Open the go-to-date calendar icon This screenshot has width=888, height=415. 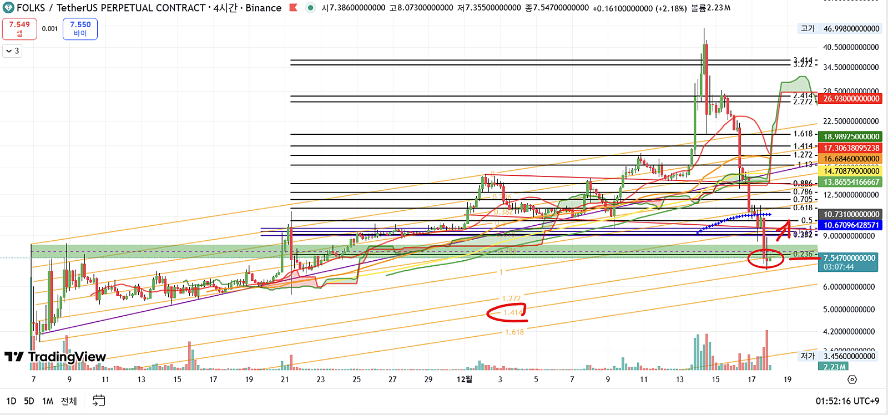point(99,401)
